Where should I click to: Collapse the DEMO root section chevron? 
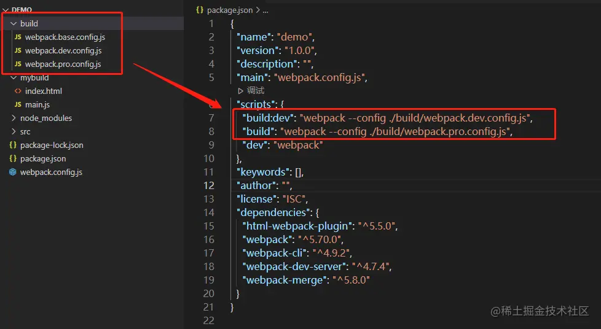click(6, 10)
